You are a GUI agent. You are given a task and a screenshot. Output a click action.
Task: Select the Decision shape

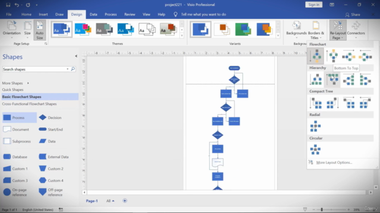50,118
